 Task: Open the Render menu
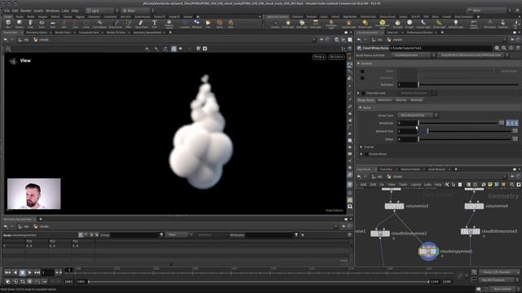tap(25, 11)
